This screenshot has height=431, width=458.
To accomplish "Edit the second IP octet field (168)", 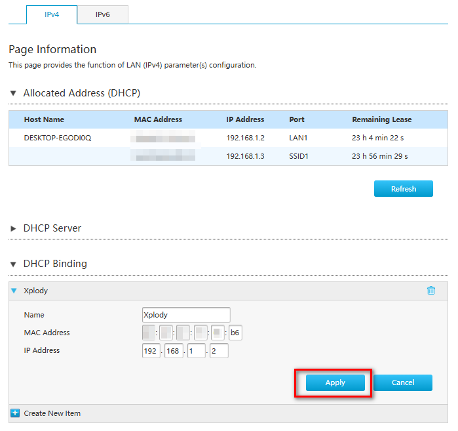I will (174, 351).
